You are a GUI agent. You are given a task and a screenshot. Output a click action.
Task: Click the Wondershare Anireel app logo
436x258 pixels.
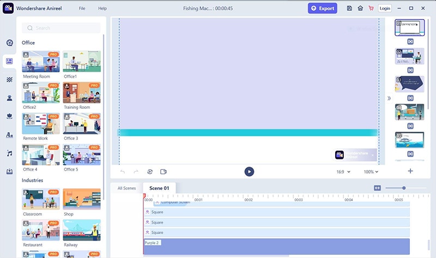coord(8,8)
